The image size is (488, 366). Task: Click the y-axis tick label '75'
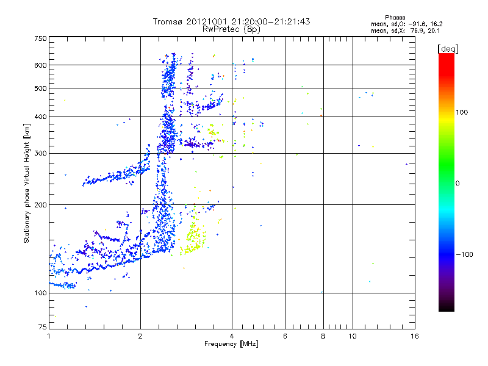(x=43, y=327)
